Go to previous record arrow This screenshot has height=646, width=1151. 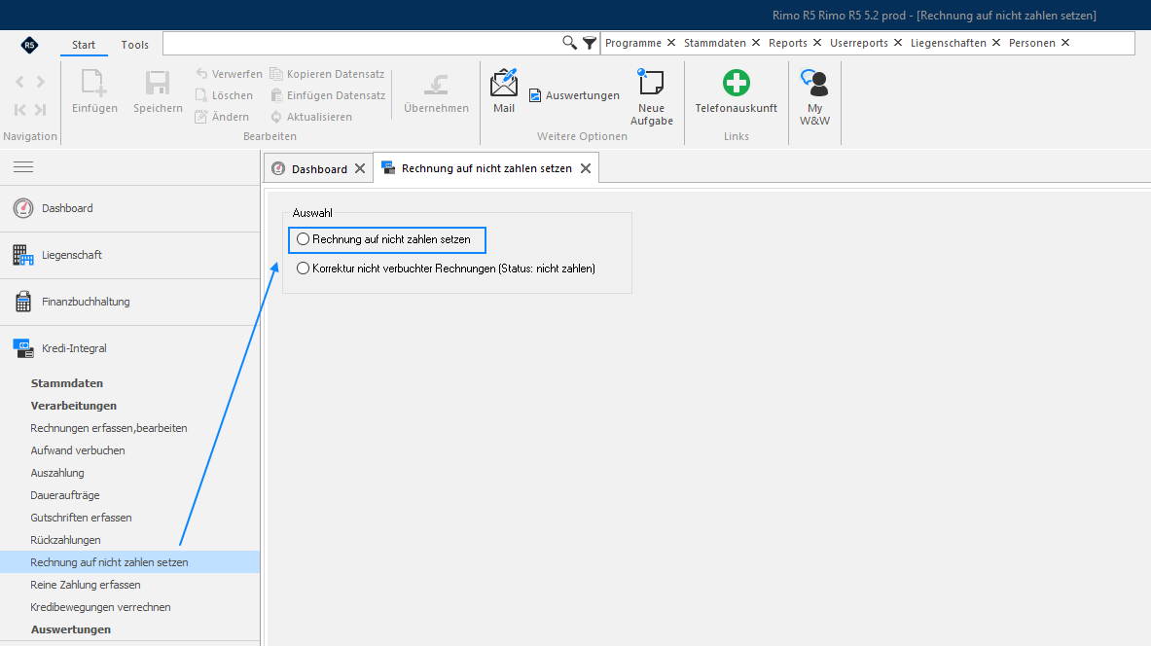coord(19,83)
